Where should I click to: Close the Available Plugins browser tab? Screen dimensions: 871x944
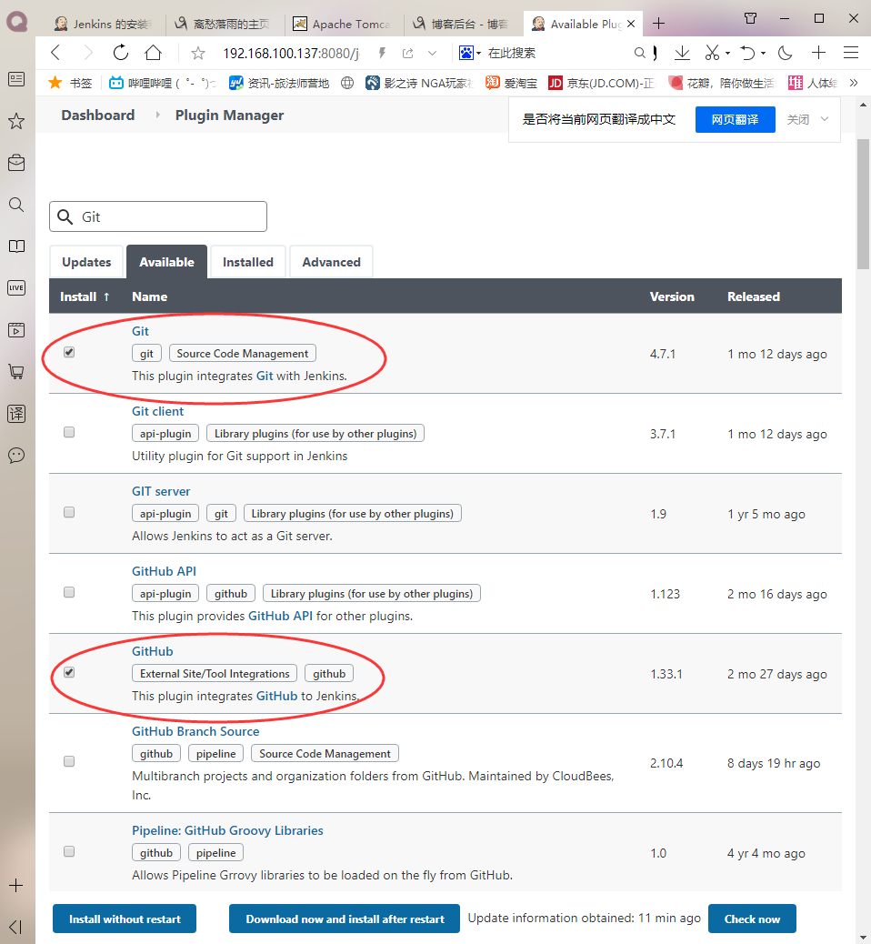(631, 24)
